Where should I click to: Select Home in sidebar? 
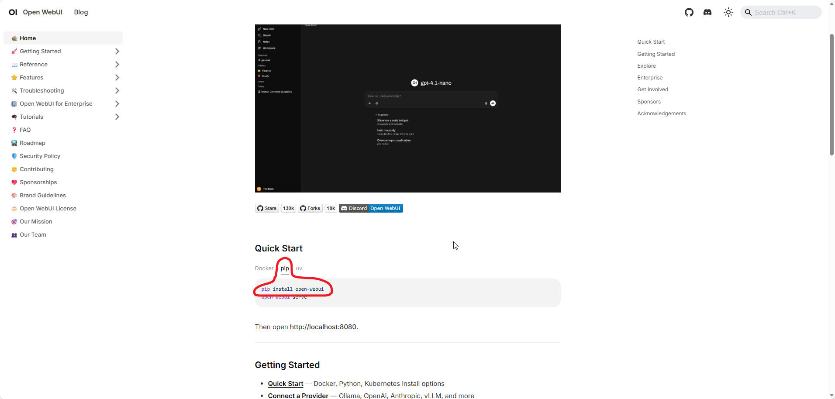[x=63, y=38]
